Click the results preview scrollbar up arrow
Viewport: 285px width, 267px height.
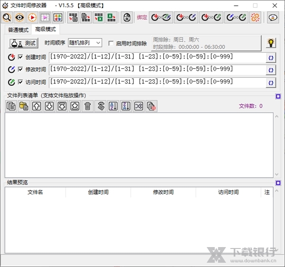(277, 191)
